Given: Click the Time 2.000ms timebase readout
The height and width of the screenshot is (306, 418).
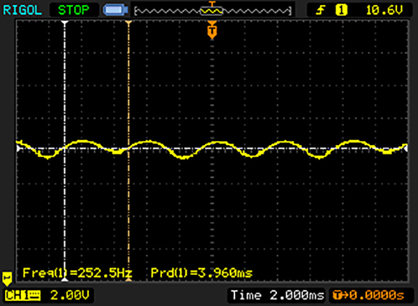Looking at the screenshot, I should (278, 296).
